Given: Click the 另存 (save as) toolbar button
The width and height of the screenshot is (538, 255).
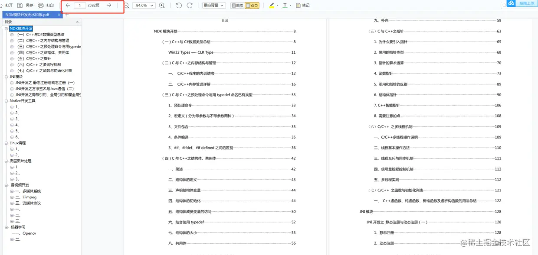Looking at the screenshot, I should click(x=26, y=6).
